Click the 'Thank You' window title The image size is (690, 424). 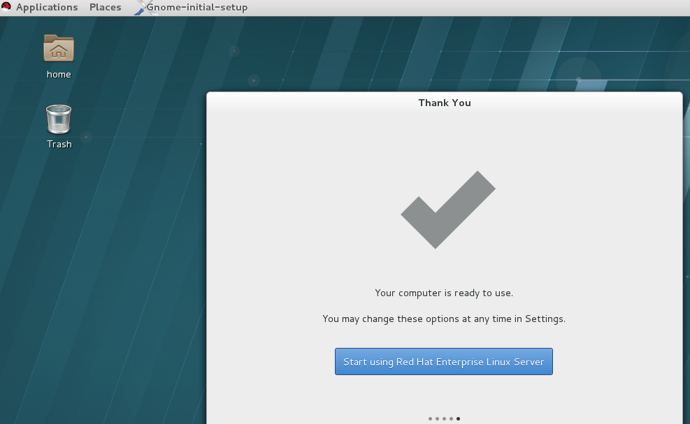pyautogui.click(x=445, y=103)
